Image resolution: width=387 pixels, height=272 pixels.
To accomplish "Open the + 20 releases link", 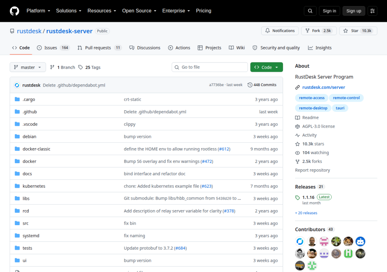I will click(x=306, y=213).
